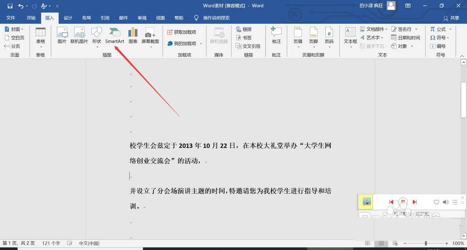Viewport: 467px width, 250px height.
Task: Zoom in with the plus button
Action: coord(446,243)
